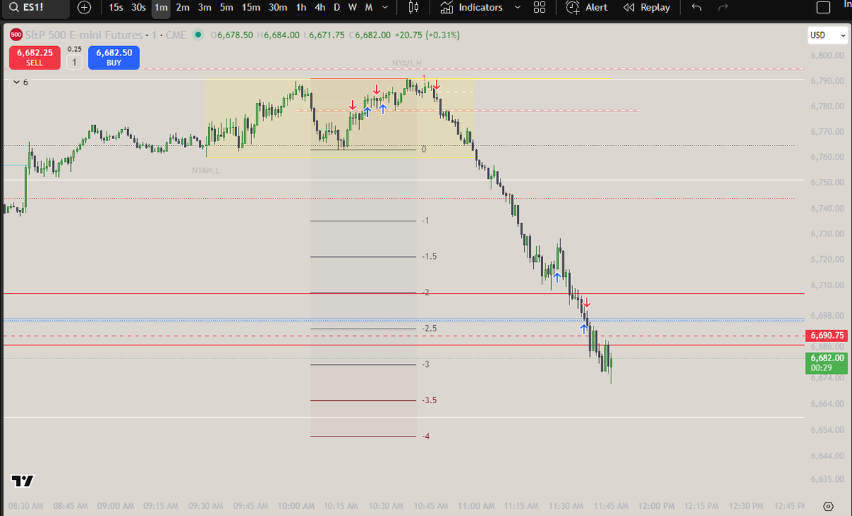This screenshot has width=852, height=516.
Task: Collapse the indicators legend chevron next to 6
Action: pyautogui.click(x=16, y=82)
